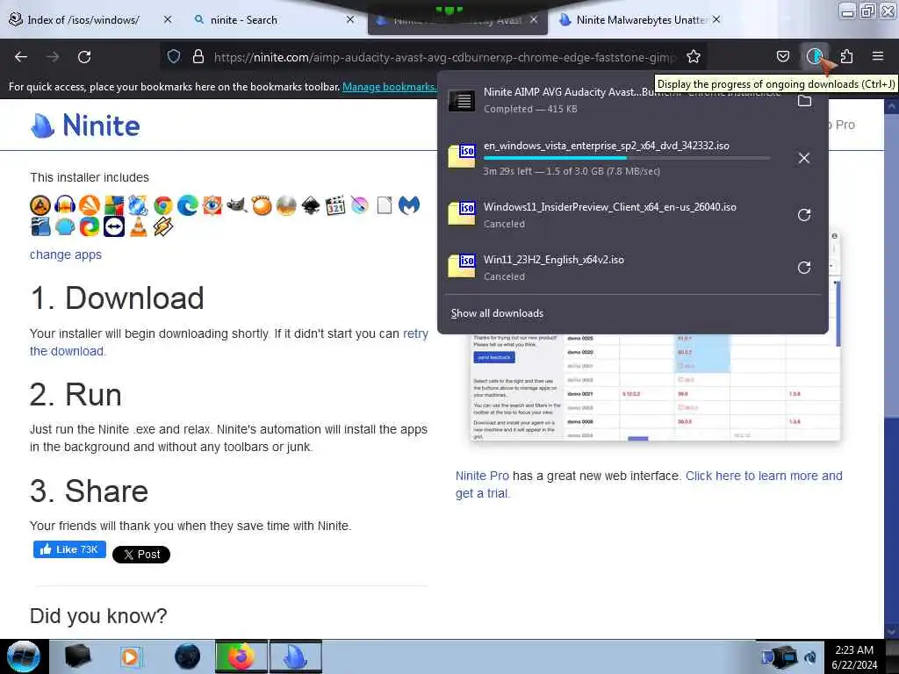Click the Ninite logo
This screenshot has height=674, width=899.
pos(85,125)
